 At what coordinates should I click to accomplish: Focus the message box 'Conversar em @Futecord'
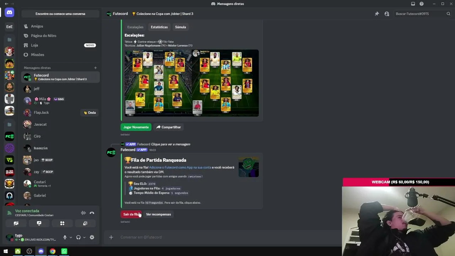pyautogui.click(x=227, y=237)
